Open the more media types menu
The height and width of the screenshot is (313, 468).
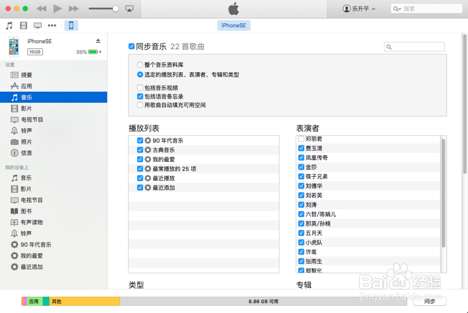pos(52,25)
